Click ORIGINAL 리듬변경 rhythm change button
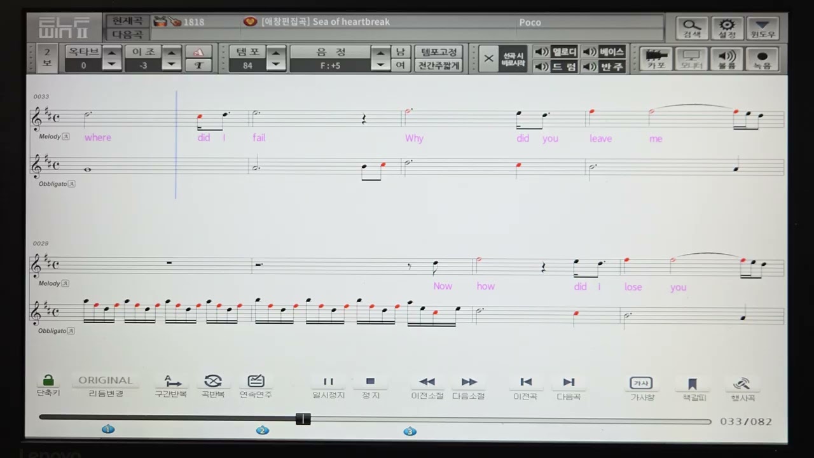This screenshot has width=814, height=458. coord(106,385)
